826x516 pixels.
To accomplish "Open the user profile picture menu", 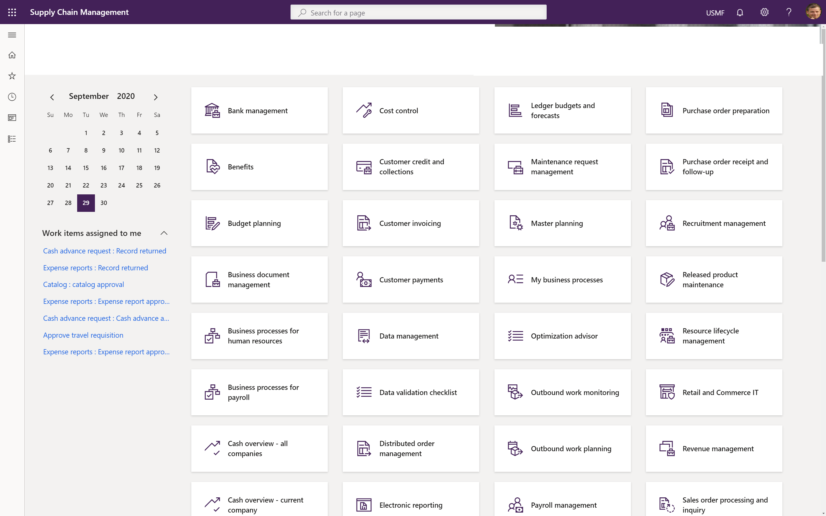I will tap(813, 12).
